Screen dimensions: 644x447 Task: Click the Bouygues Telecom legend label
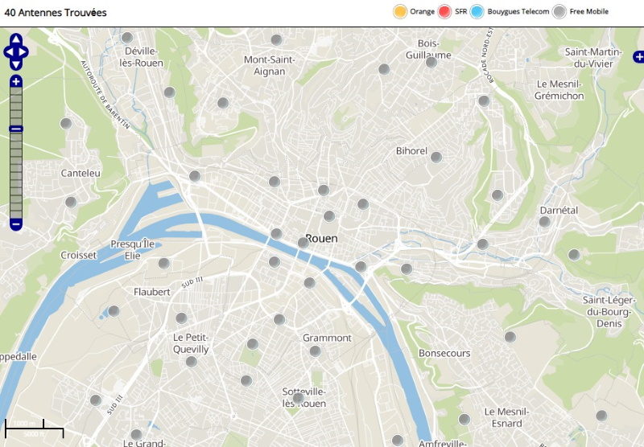coord(518,11)
